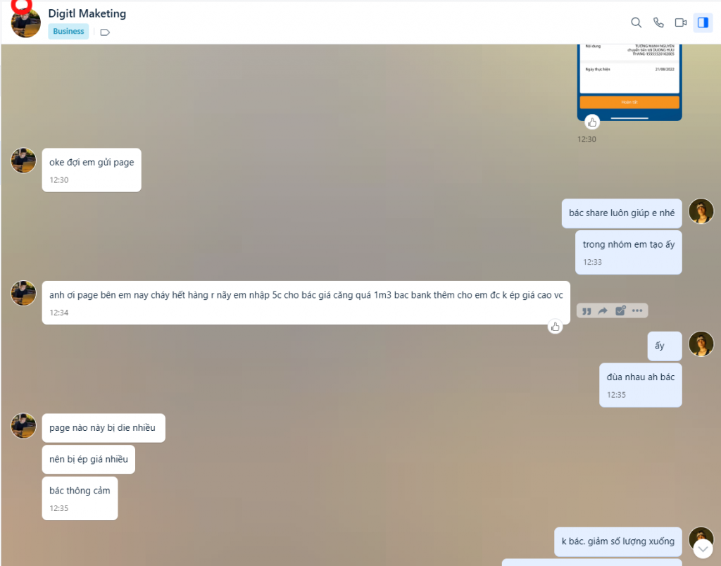This screenshot has width=721, height=566.
Task: Start a voice call
Action: pos(658,23)
